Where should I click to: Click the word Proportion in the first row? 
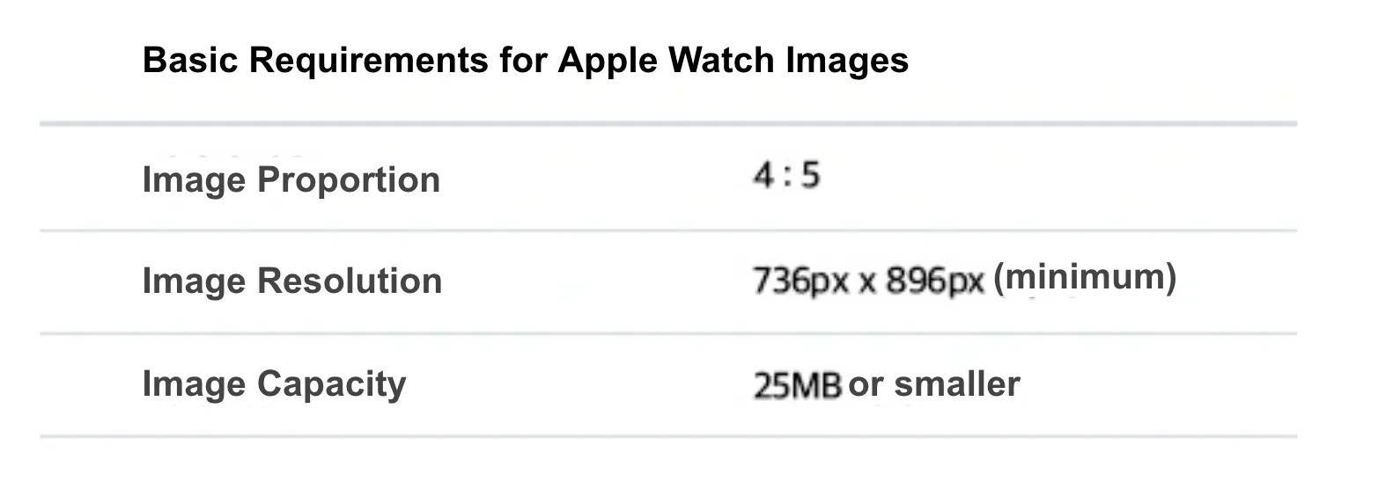point(349,181)
